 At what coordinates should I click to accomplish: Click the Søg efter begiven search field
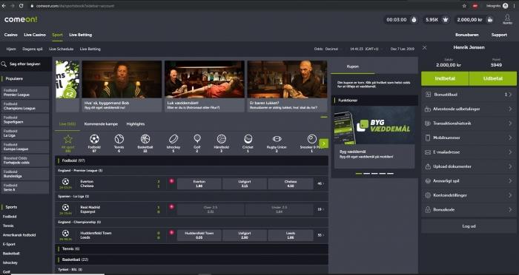click(x=26, y=64)
